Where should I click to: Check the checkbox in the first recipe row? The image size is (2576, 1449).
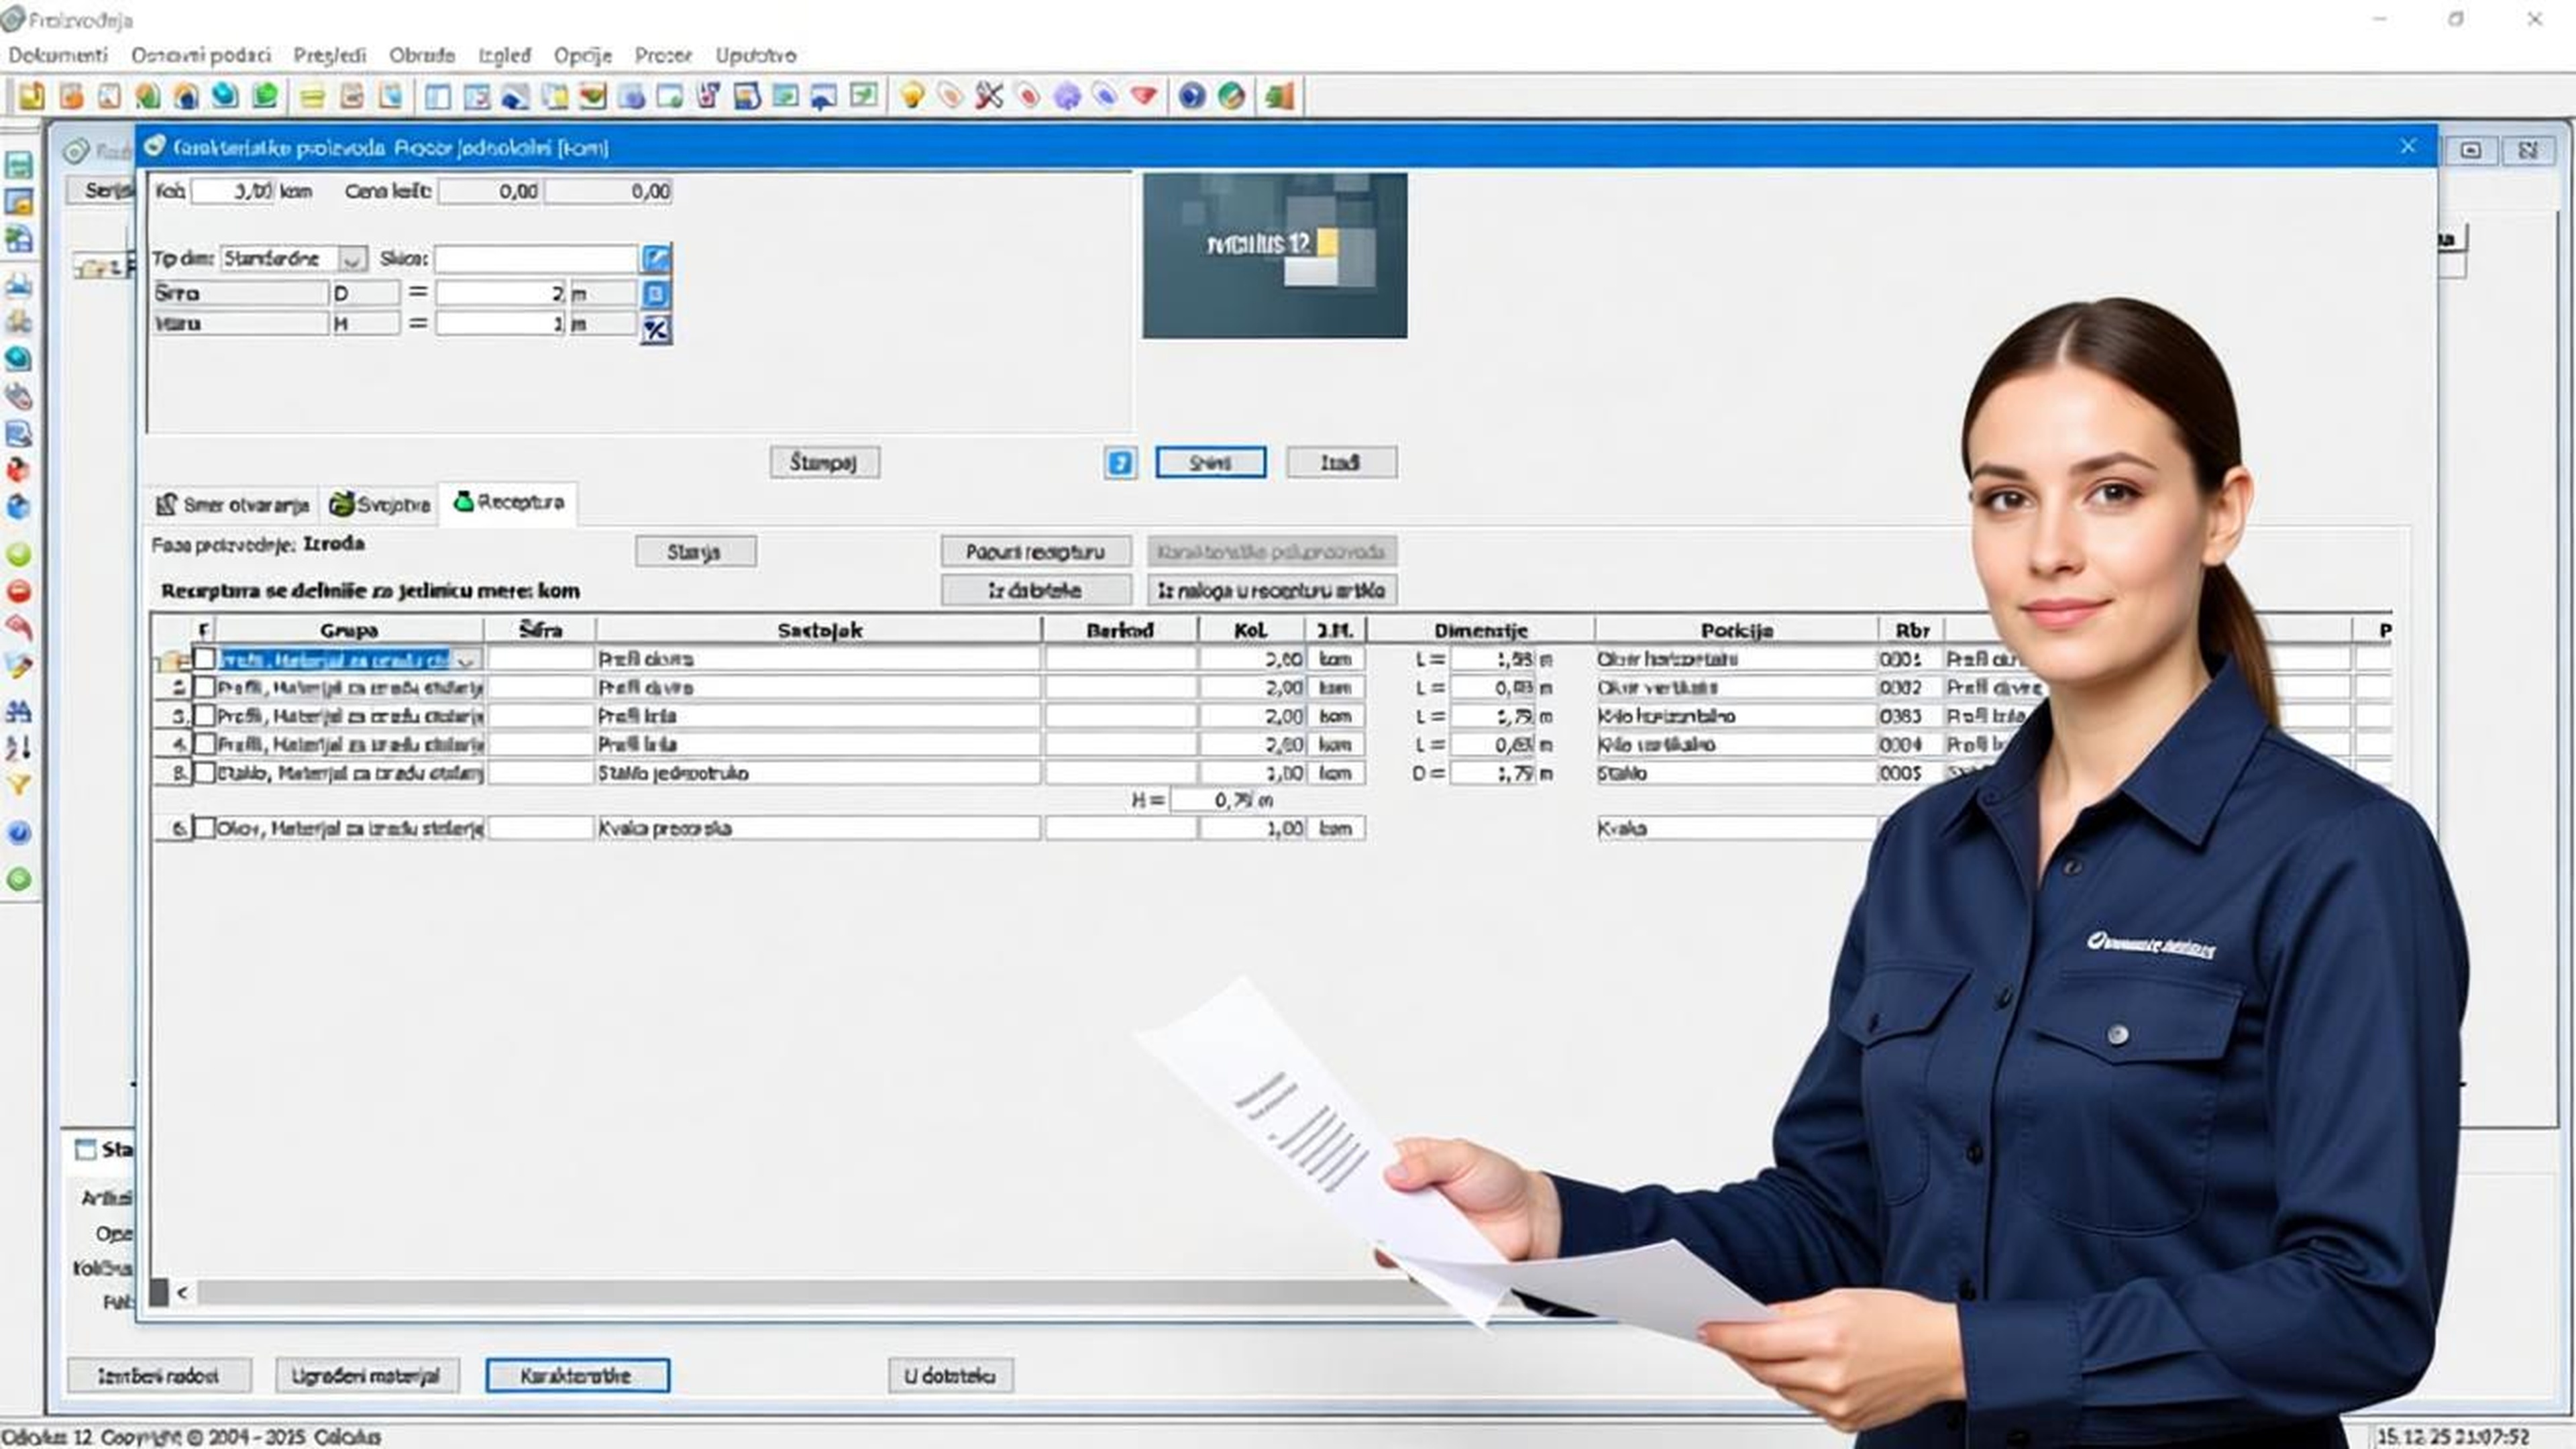[x=204, y=659]
